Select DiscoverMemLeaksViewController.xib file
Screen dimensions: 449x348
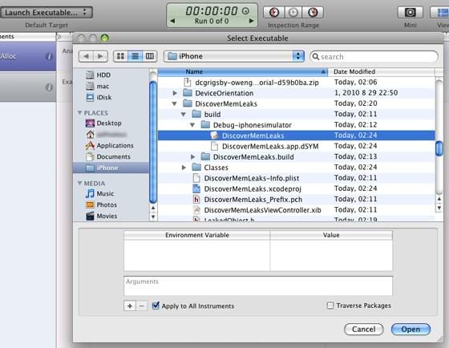[263, 210]
